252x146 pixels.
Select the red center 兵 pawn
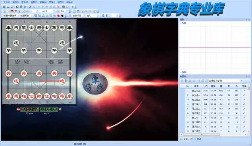[39, 74]
